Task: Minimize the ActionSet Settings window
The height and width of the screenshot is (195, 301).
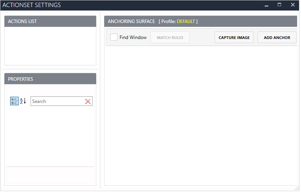Action: pos(266,5)
